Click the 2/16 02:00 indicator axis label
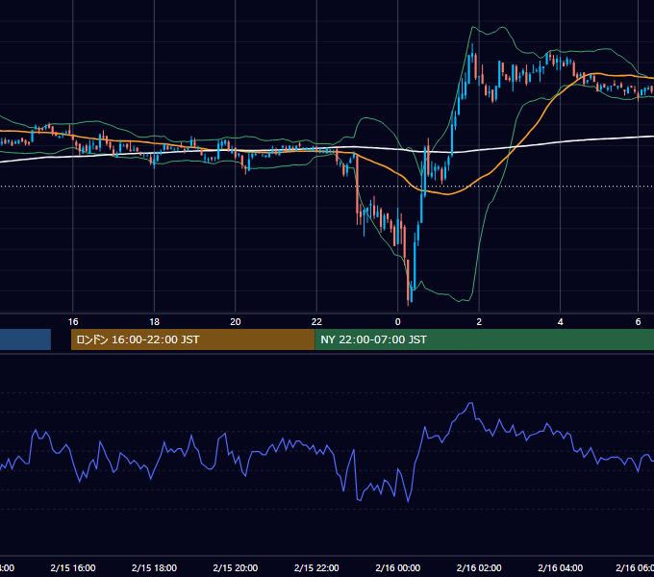 pyautogui.click(x=479, y=567)
